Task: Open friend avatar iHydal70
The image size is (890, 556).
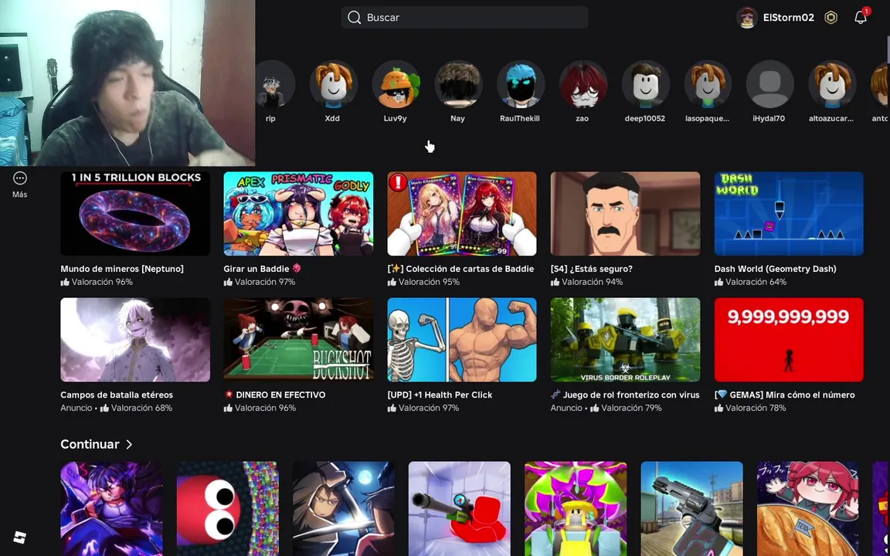Action: click(x=769, y=84)
